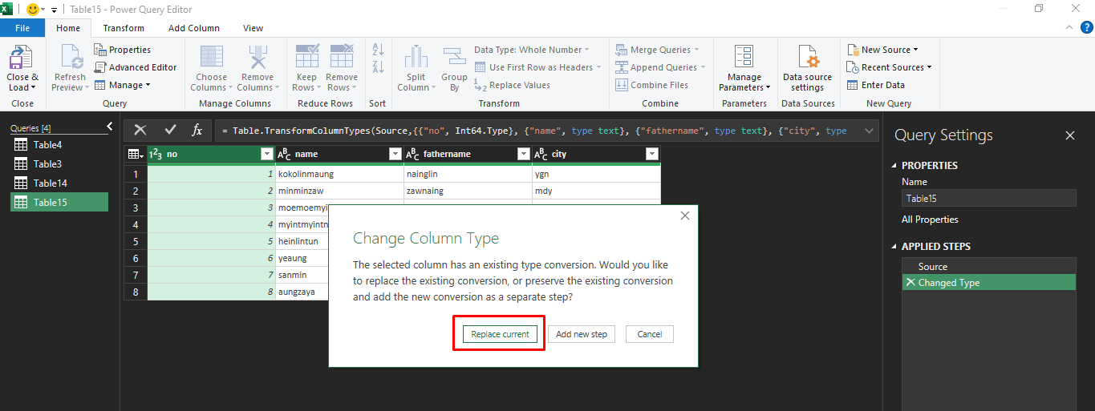Click the 123 type icon of no column
The height and width of the screenshot is (411, 1095).
156,154
